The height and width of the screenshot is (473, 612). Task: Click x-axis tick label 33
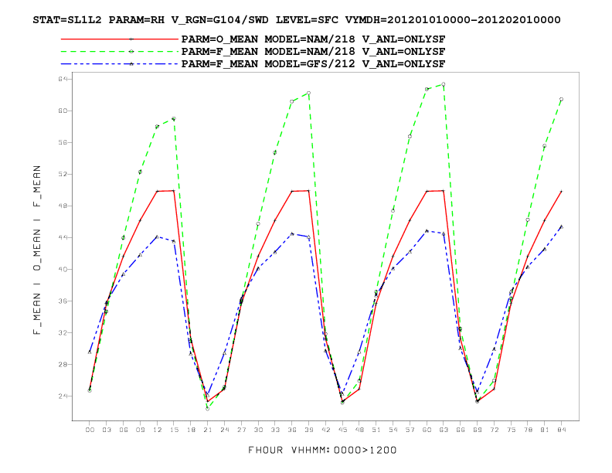[275, 430]
